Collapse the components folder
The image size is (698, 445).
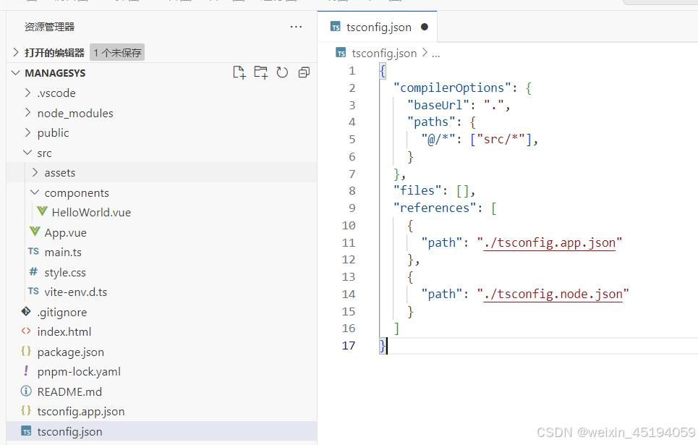(x=35, y=192)
